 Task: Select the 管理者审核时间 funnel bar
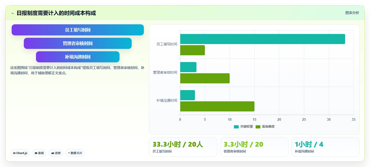click(78, 43)
